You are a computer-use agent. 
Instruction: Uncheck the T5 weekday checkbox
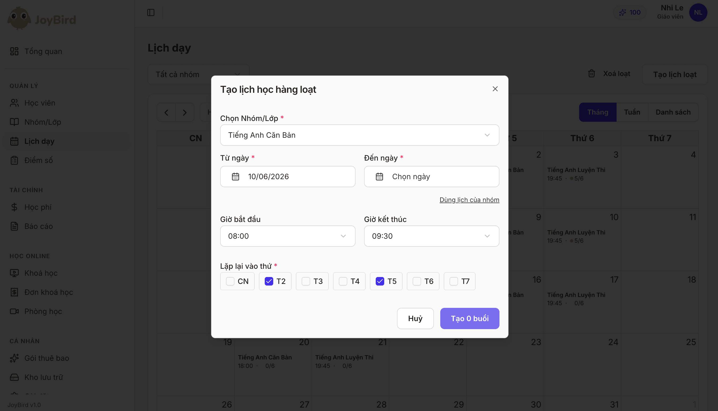[x=380, y=281]
